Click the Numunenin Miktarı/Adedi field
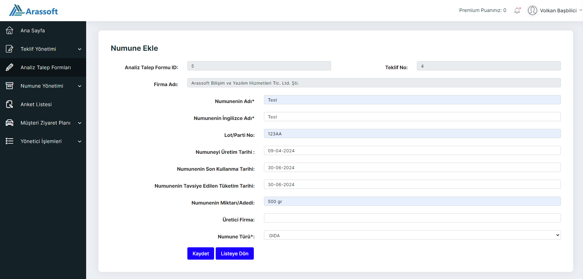 412,201
